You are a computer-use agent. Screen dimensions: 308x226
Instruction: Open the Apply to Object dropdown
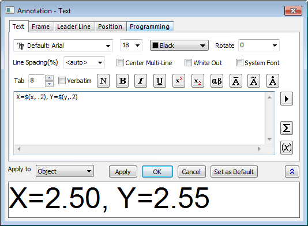[65, 171]
